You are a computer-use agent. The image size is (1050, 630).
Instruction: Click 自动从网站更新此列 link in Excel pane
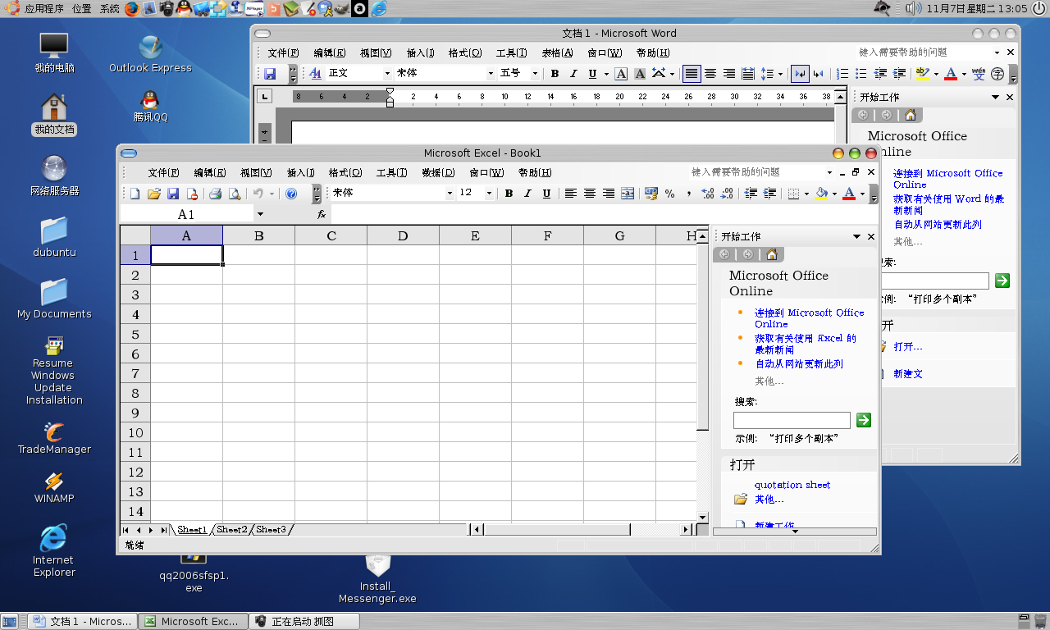(x=799, y=363)
